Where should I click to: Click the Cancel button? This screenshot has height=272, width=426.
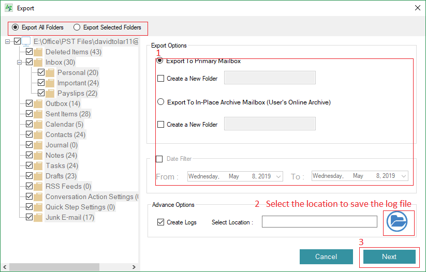click(326, 256)
